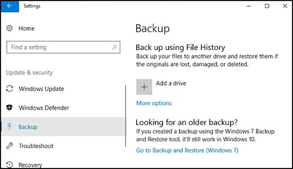Image resolution: width=293 pixels, height=169 pixels.
Task: Click the Windows Defender shield icon
Action: coord(10,108)
